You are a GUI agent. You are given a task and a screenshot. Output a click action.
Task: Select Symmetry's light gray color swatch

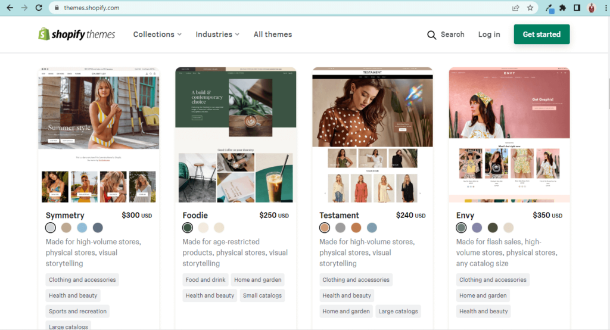click(51, 228)
